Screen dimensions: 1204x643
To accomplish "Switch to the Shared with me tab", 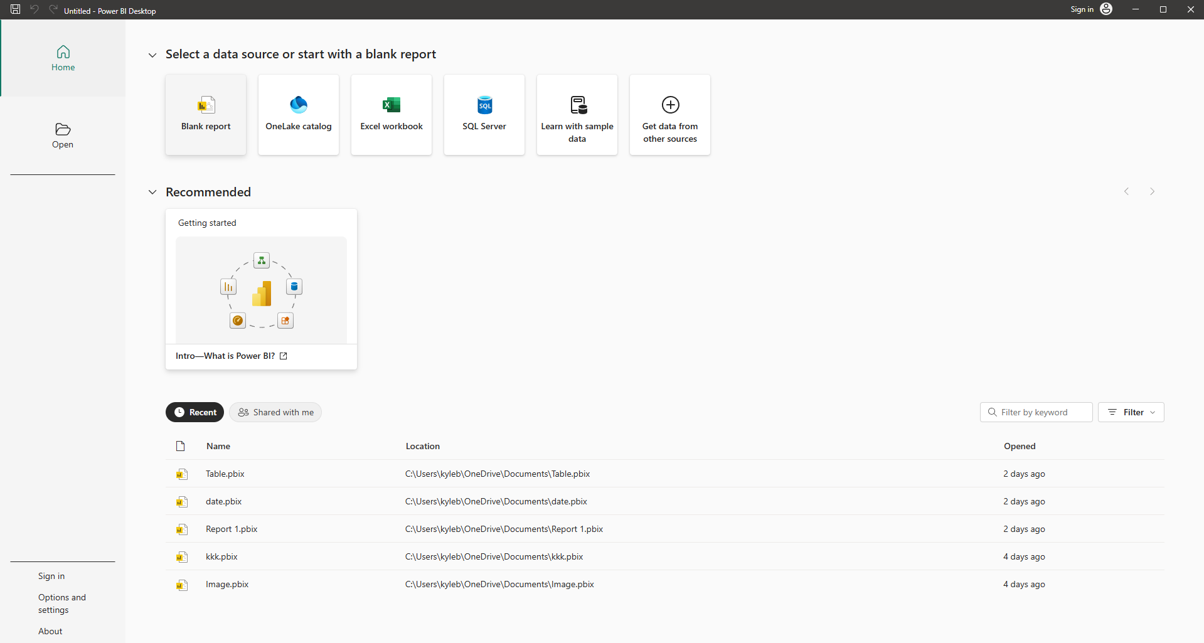I will [275, 412].
